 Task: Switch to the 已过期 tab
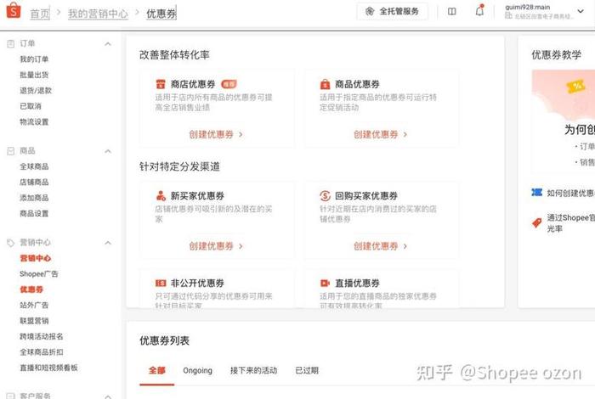click(307, 371)
